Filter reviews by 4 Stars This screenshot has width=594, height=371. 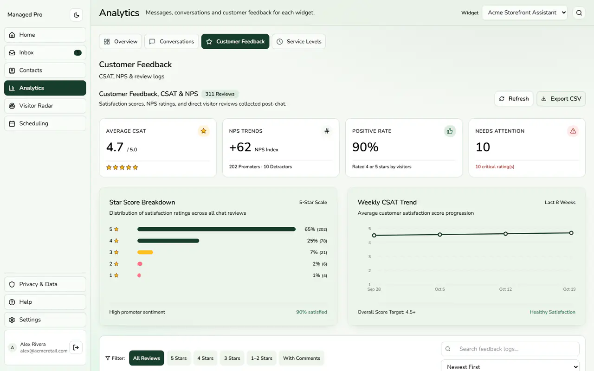pyautogui.click(x=205, y=358)
